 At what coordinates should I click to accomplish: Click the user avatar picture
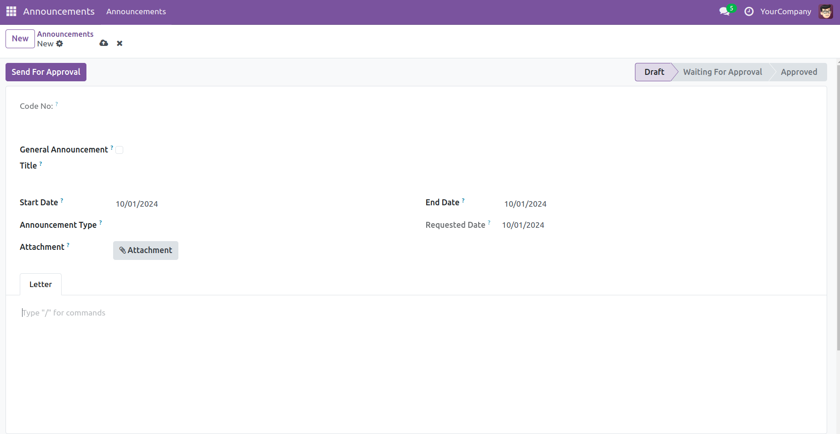click(825, 11)
